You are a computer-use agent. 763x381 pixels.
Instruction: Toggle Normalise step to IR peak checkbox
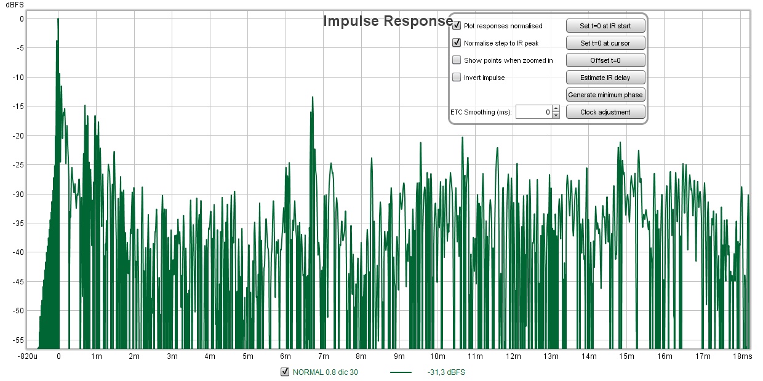coord(457,43)
